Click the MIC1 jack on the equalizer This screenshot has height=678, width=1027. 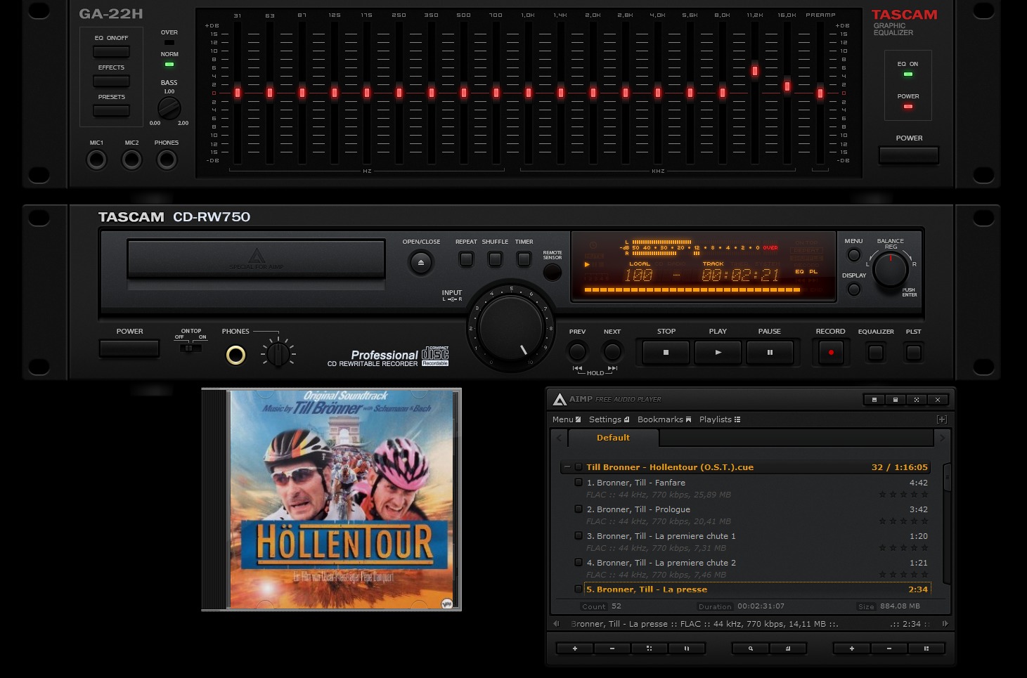point(96,160)
